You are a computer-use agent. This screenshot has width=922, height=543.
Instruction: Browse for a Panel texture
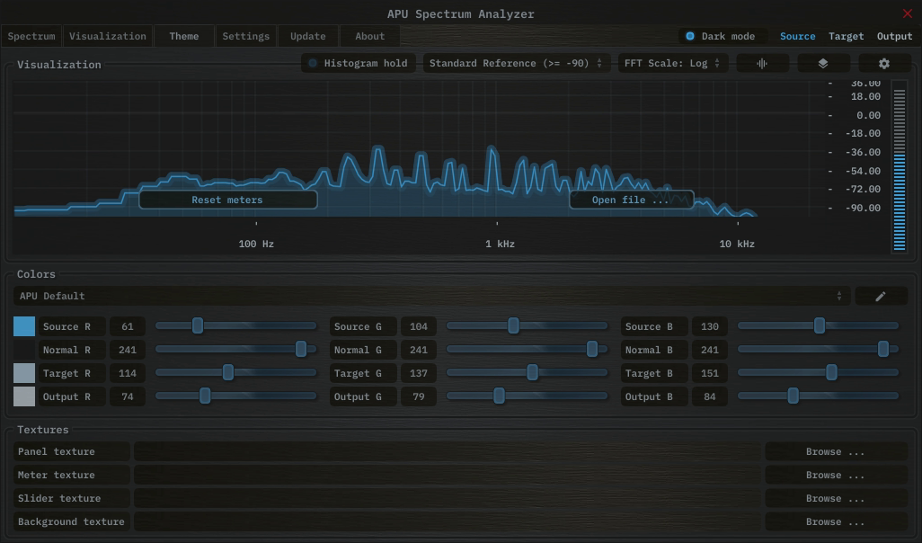point(835,452)
